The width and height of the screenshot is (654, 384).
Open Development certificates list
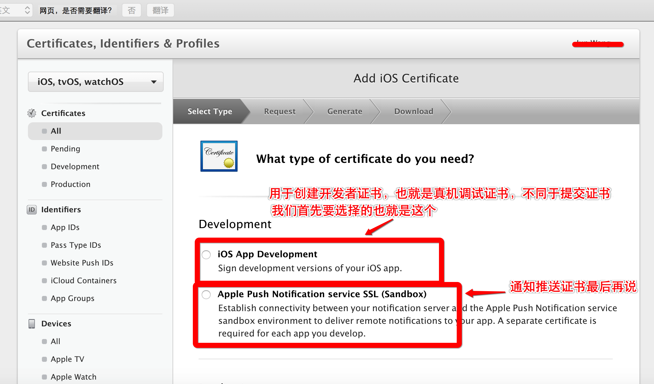point(75,167)
